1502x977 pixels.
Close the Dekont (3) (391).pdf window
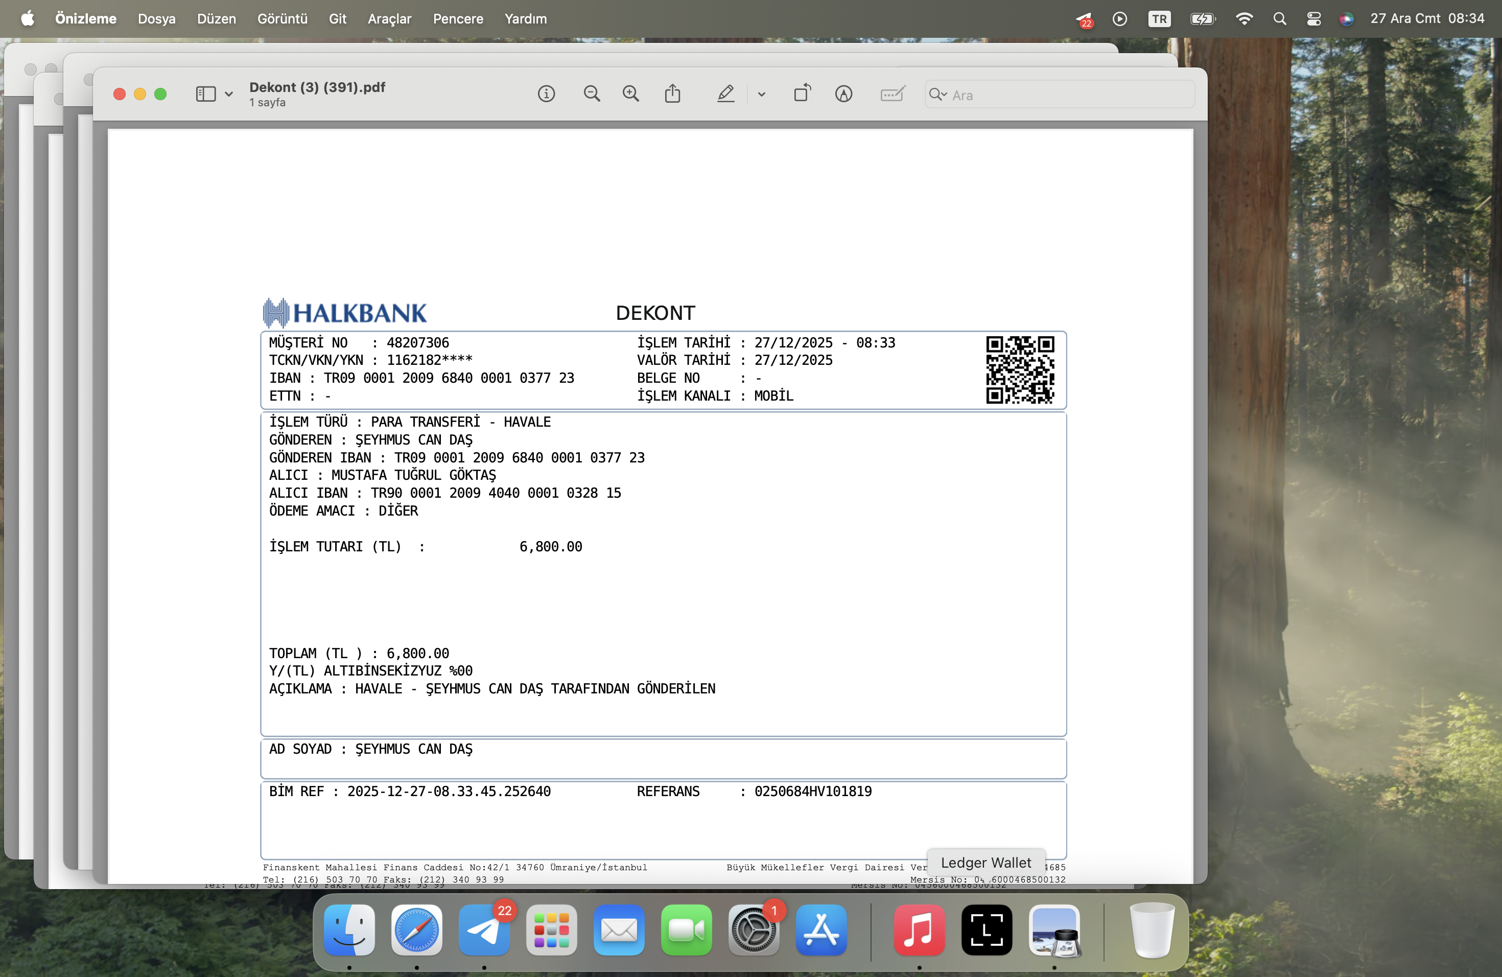coord(119,94)
